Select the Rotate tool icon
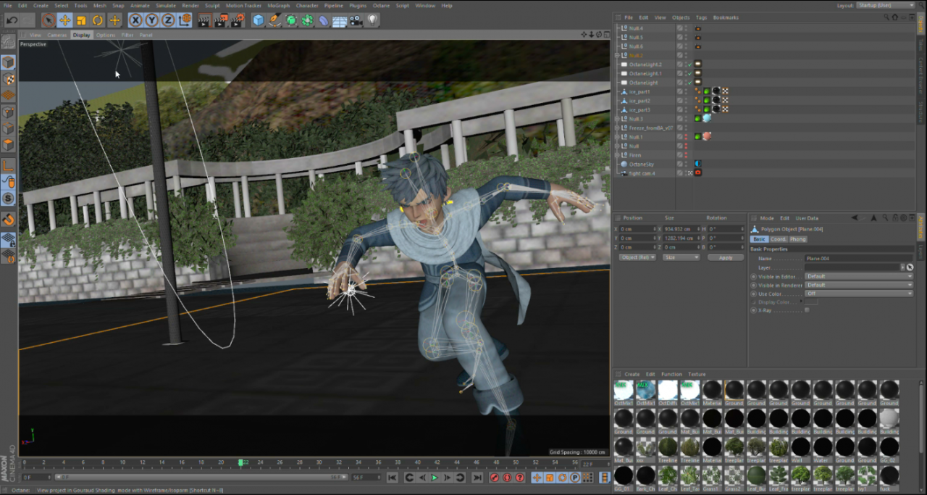The width and height of the screenshot is (927, 495). [x=98, y=20]
